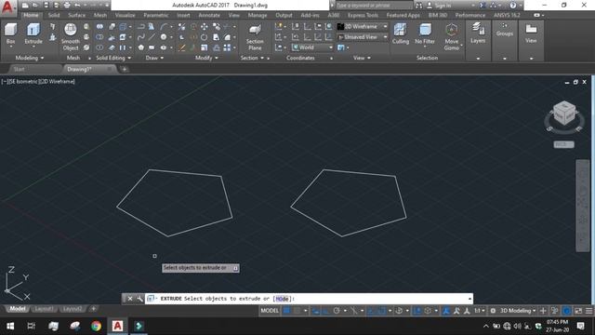
Task: Expand the Solid Editing panel
Action: click(x=113, y=58)
